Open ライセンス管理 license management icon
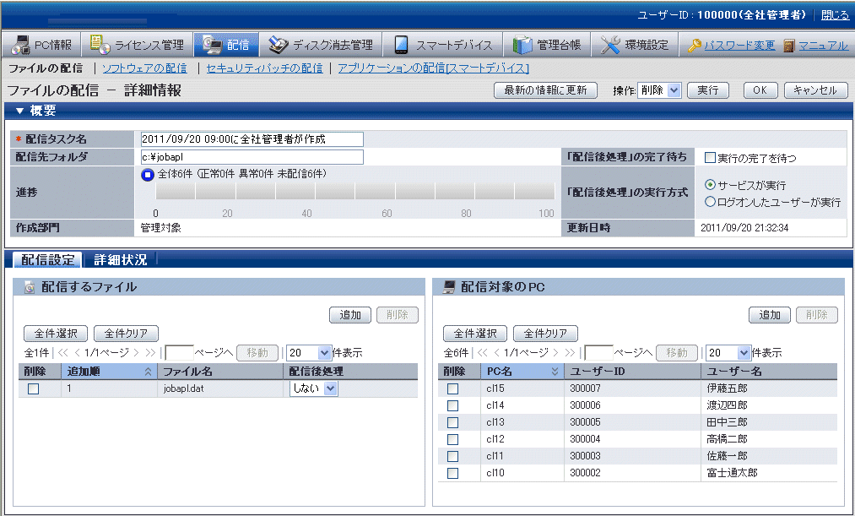This screenshot has width=855, height=516. [100, 46]
